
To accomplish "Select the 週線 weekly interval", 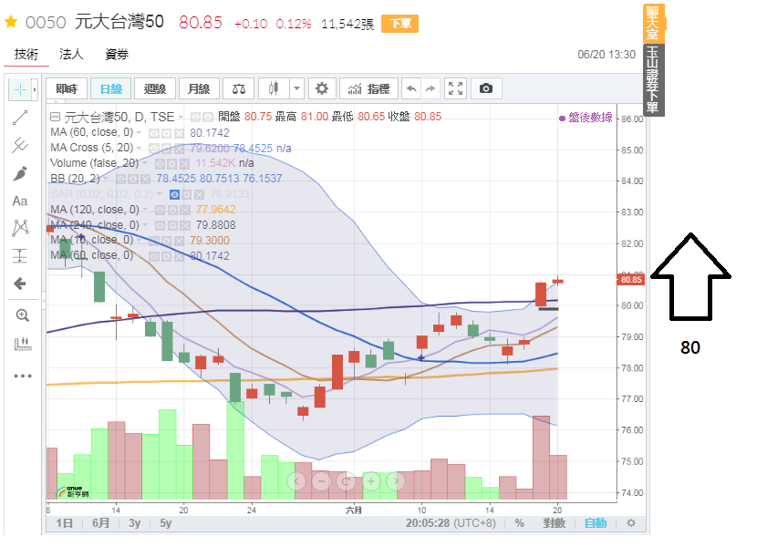I will (x=155, y=88).
